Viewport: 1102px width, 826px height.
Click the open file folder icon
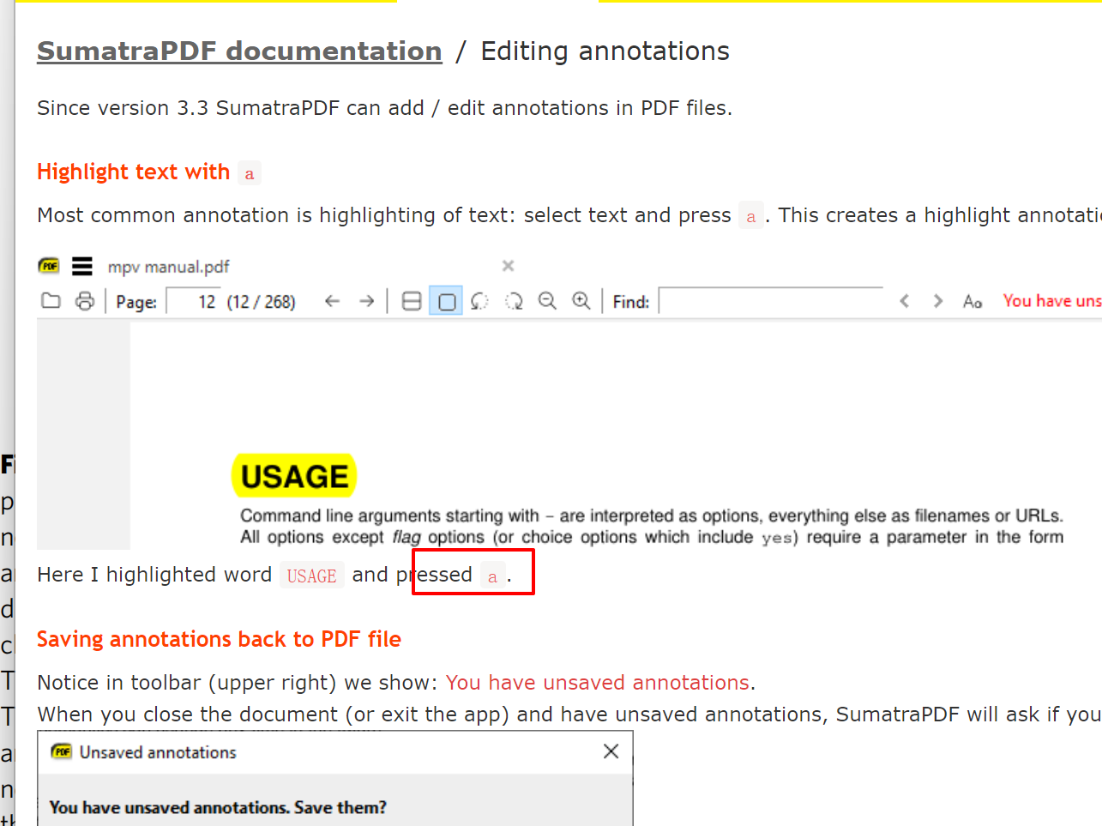51,301
